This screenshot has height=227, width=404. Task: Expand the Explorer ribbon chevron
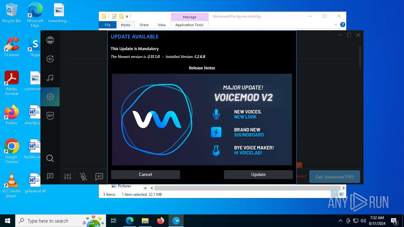[x=336, y=25]
